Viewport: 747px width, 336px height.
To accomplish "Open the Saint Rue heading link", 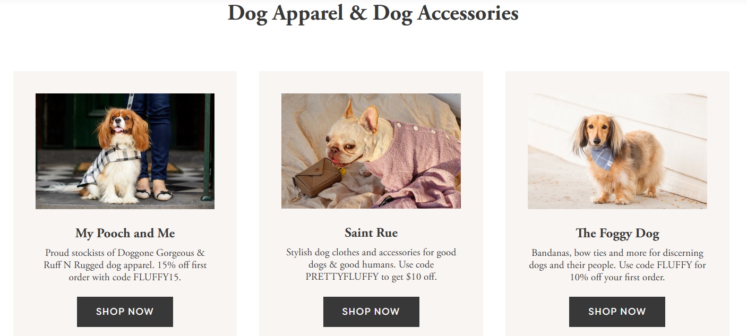I will (371, 232).
